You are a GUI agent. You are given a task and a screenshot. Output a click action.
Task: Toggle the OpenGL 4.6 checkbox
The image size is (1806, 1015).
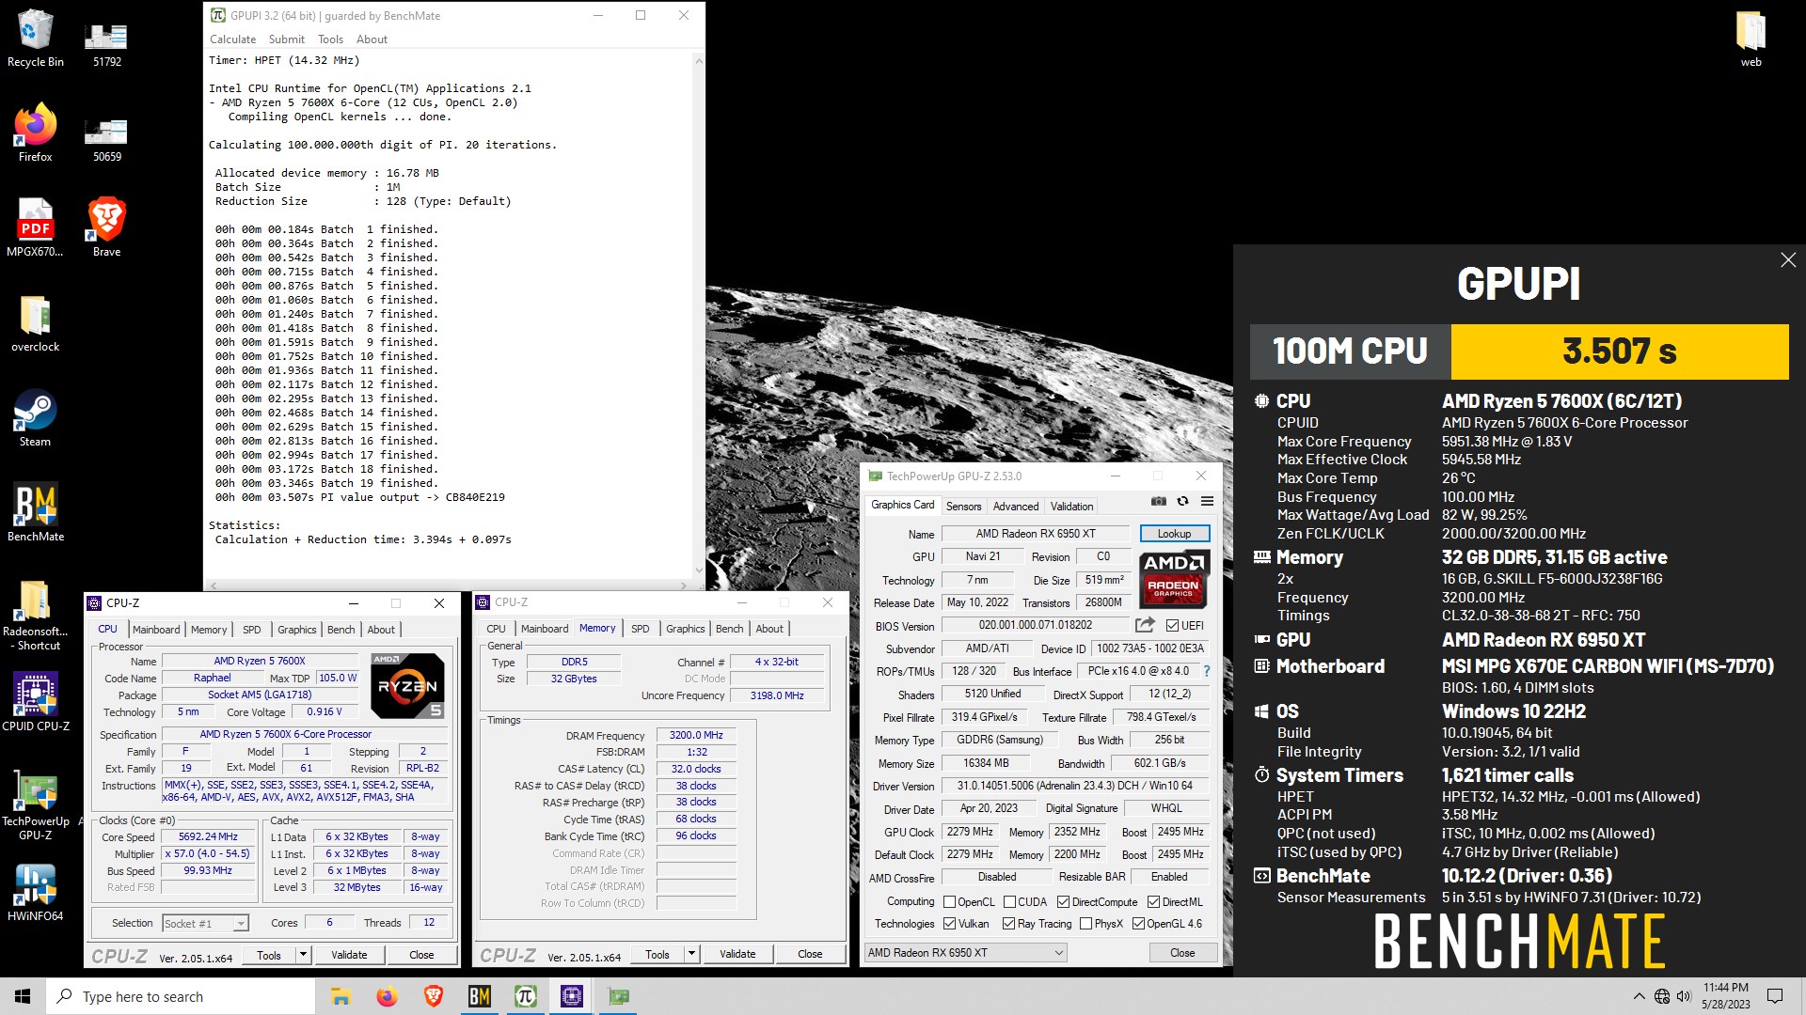tap(1138, 924)
